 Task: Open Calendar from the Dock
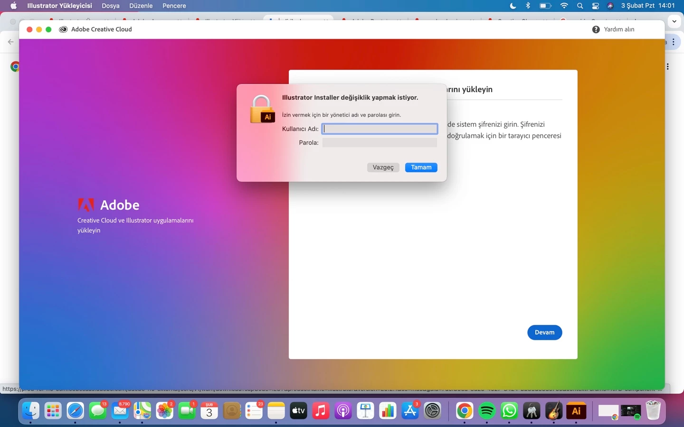tap(209, 411)
